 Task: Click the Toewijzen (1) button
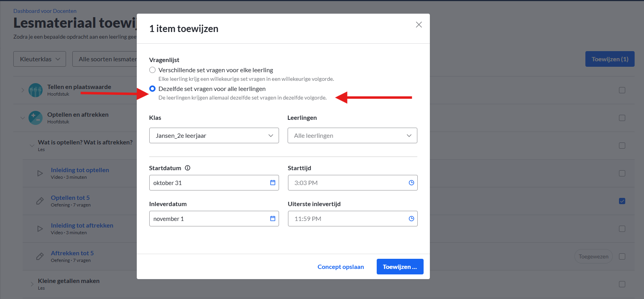point(610,59)
